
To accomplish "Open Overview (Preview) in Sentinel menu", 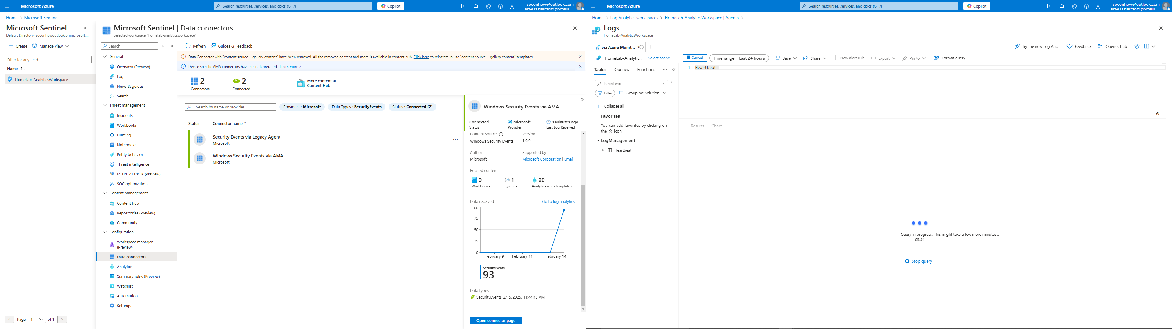I will [x=133, y=67].
